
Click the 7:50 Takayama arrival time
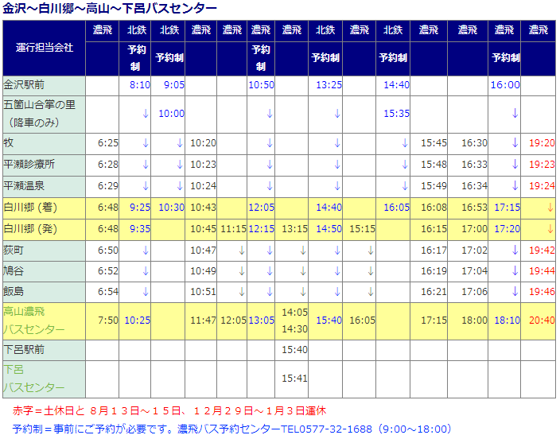point(108,320)
